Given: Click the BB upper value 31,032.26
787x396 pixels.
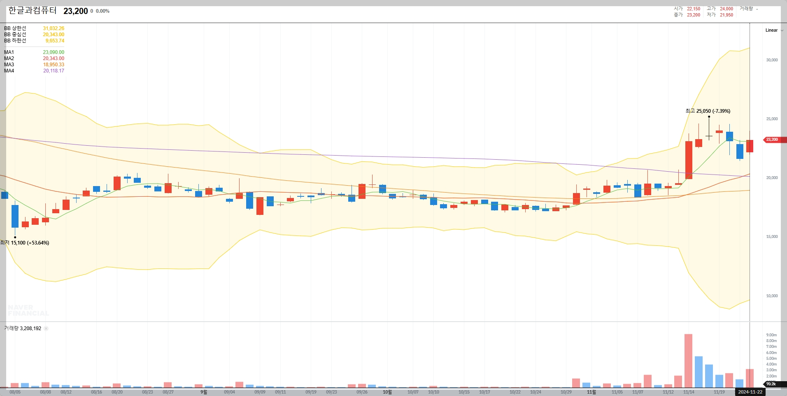Looking at the screenshot, I should pyautogui.click(x=54, y=28).
